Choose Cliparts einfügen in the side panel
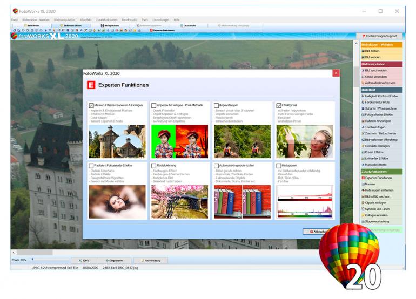 click(381, 203)
